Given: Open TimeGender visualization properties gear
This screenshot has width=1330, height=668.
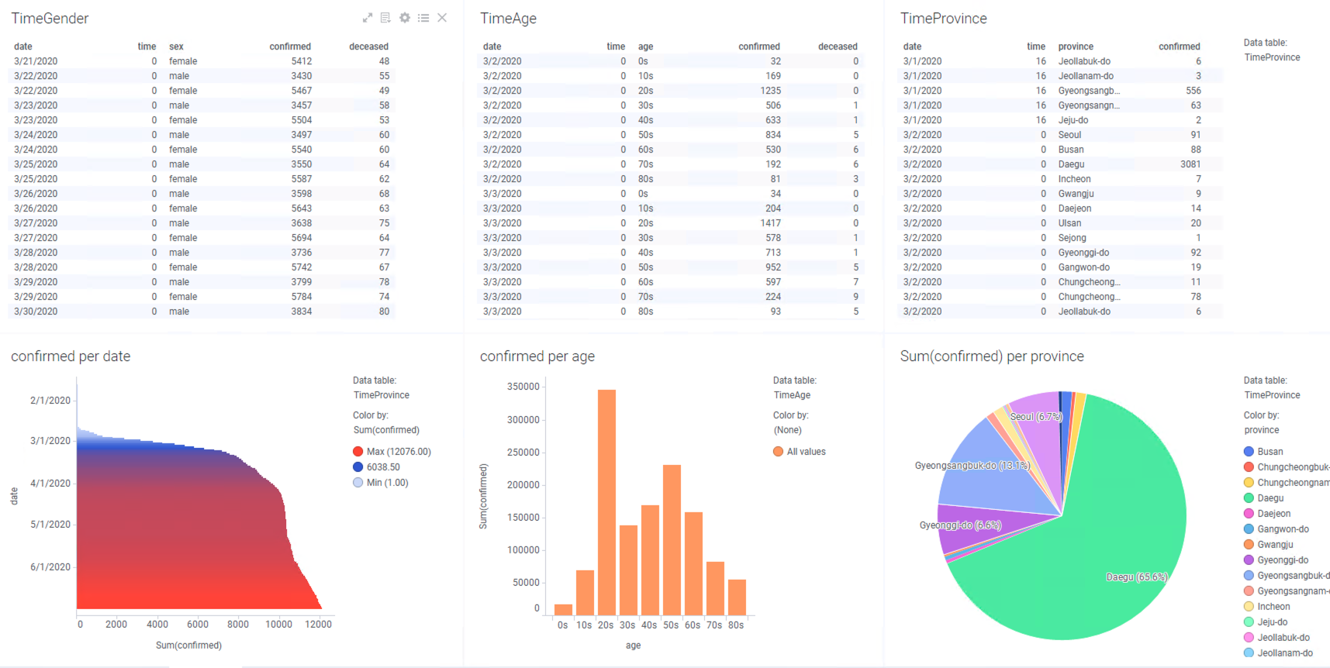Looking at the screenshot, I should point(405,18).
